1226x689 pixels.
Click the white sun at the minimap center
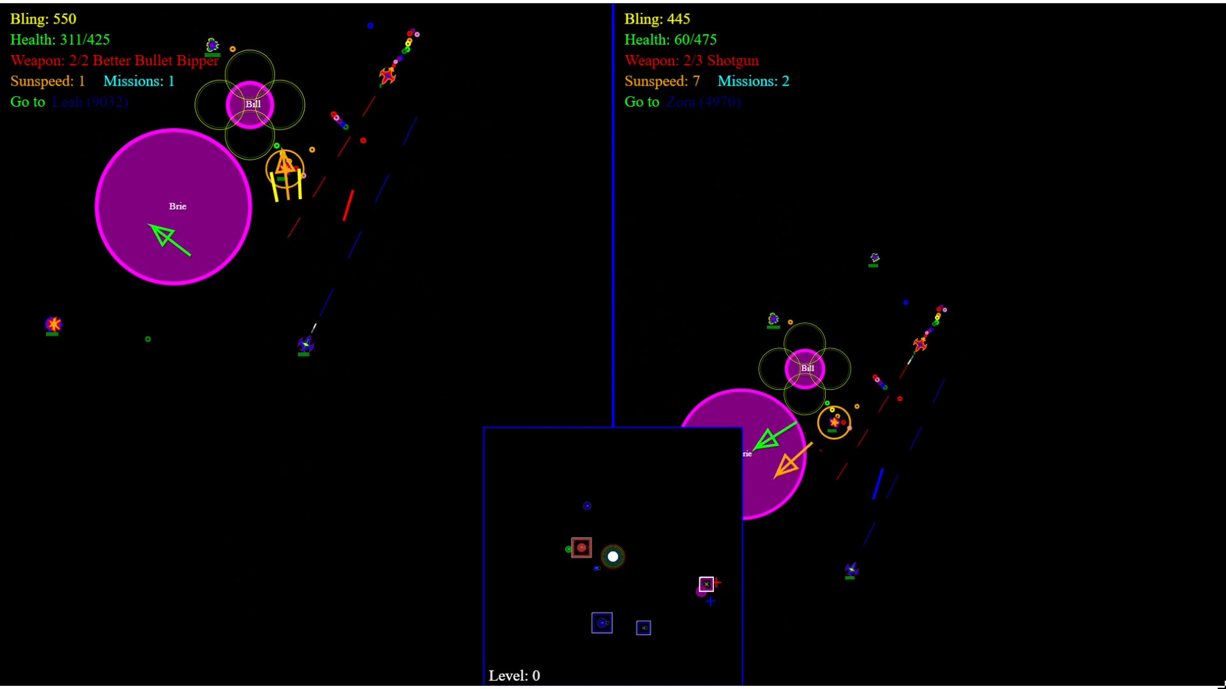coord(613,556)
